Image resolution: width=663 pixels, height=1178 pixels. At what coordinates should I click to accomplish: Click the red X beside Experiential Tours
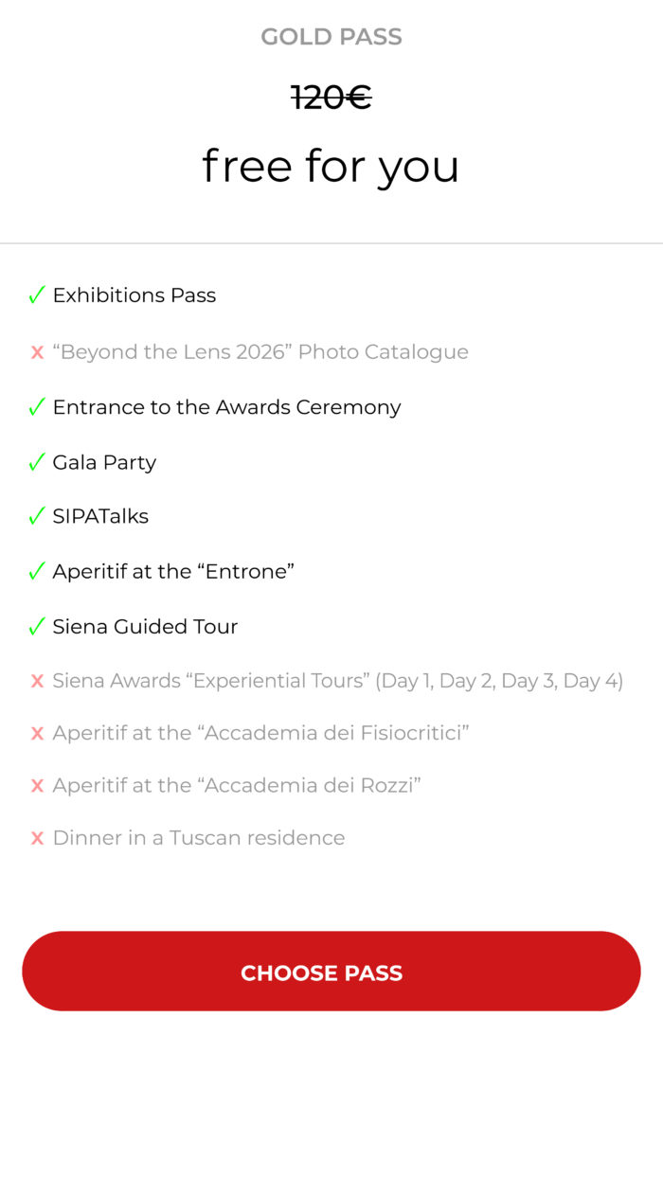point(37,681)
